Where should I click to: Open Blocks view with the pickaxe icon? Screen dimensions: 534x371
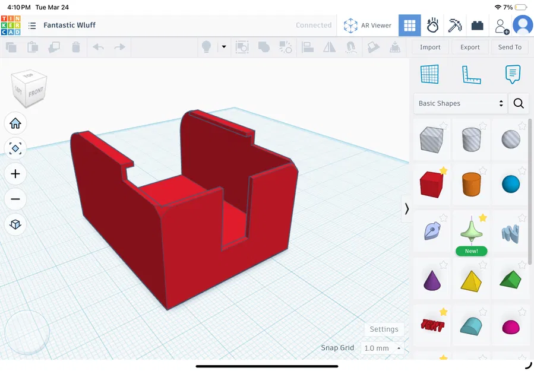454,25
